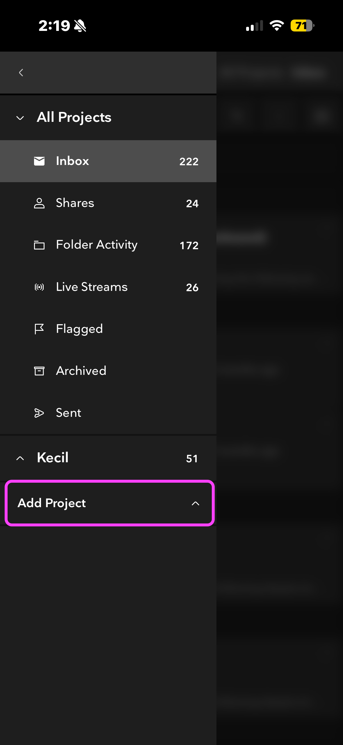
Task: Click the Archived box icon
Action: (39, 371)
